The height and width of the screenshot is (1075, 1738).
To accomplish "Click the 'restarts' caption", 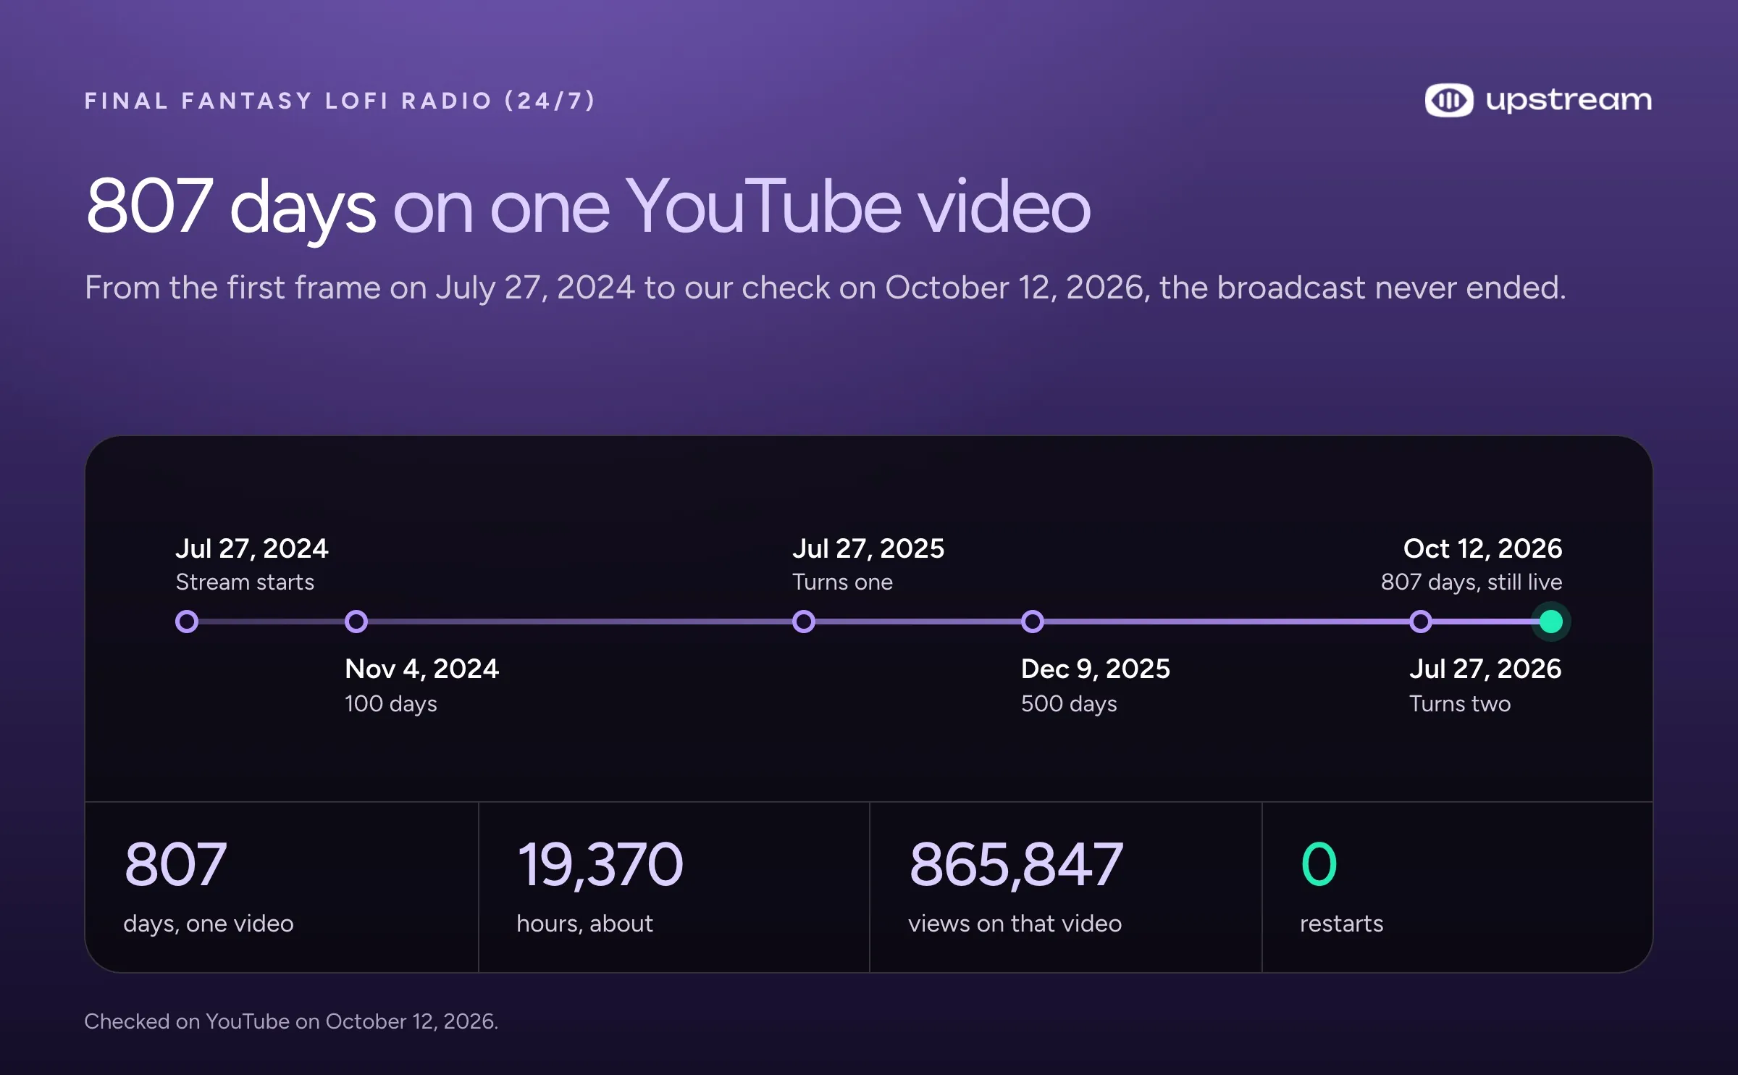I will 1341,924.
